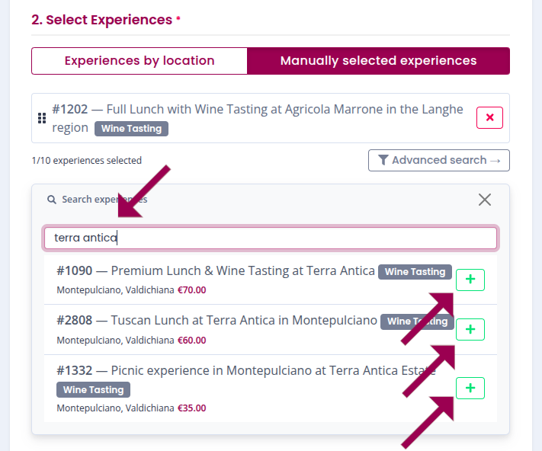Close the search experiences panel
The image size is (542, 451).
coord(485,200)
